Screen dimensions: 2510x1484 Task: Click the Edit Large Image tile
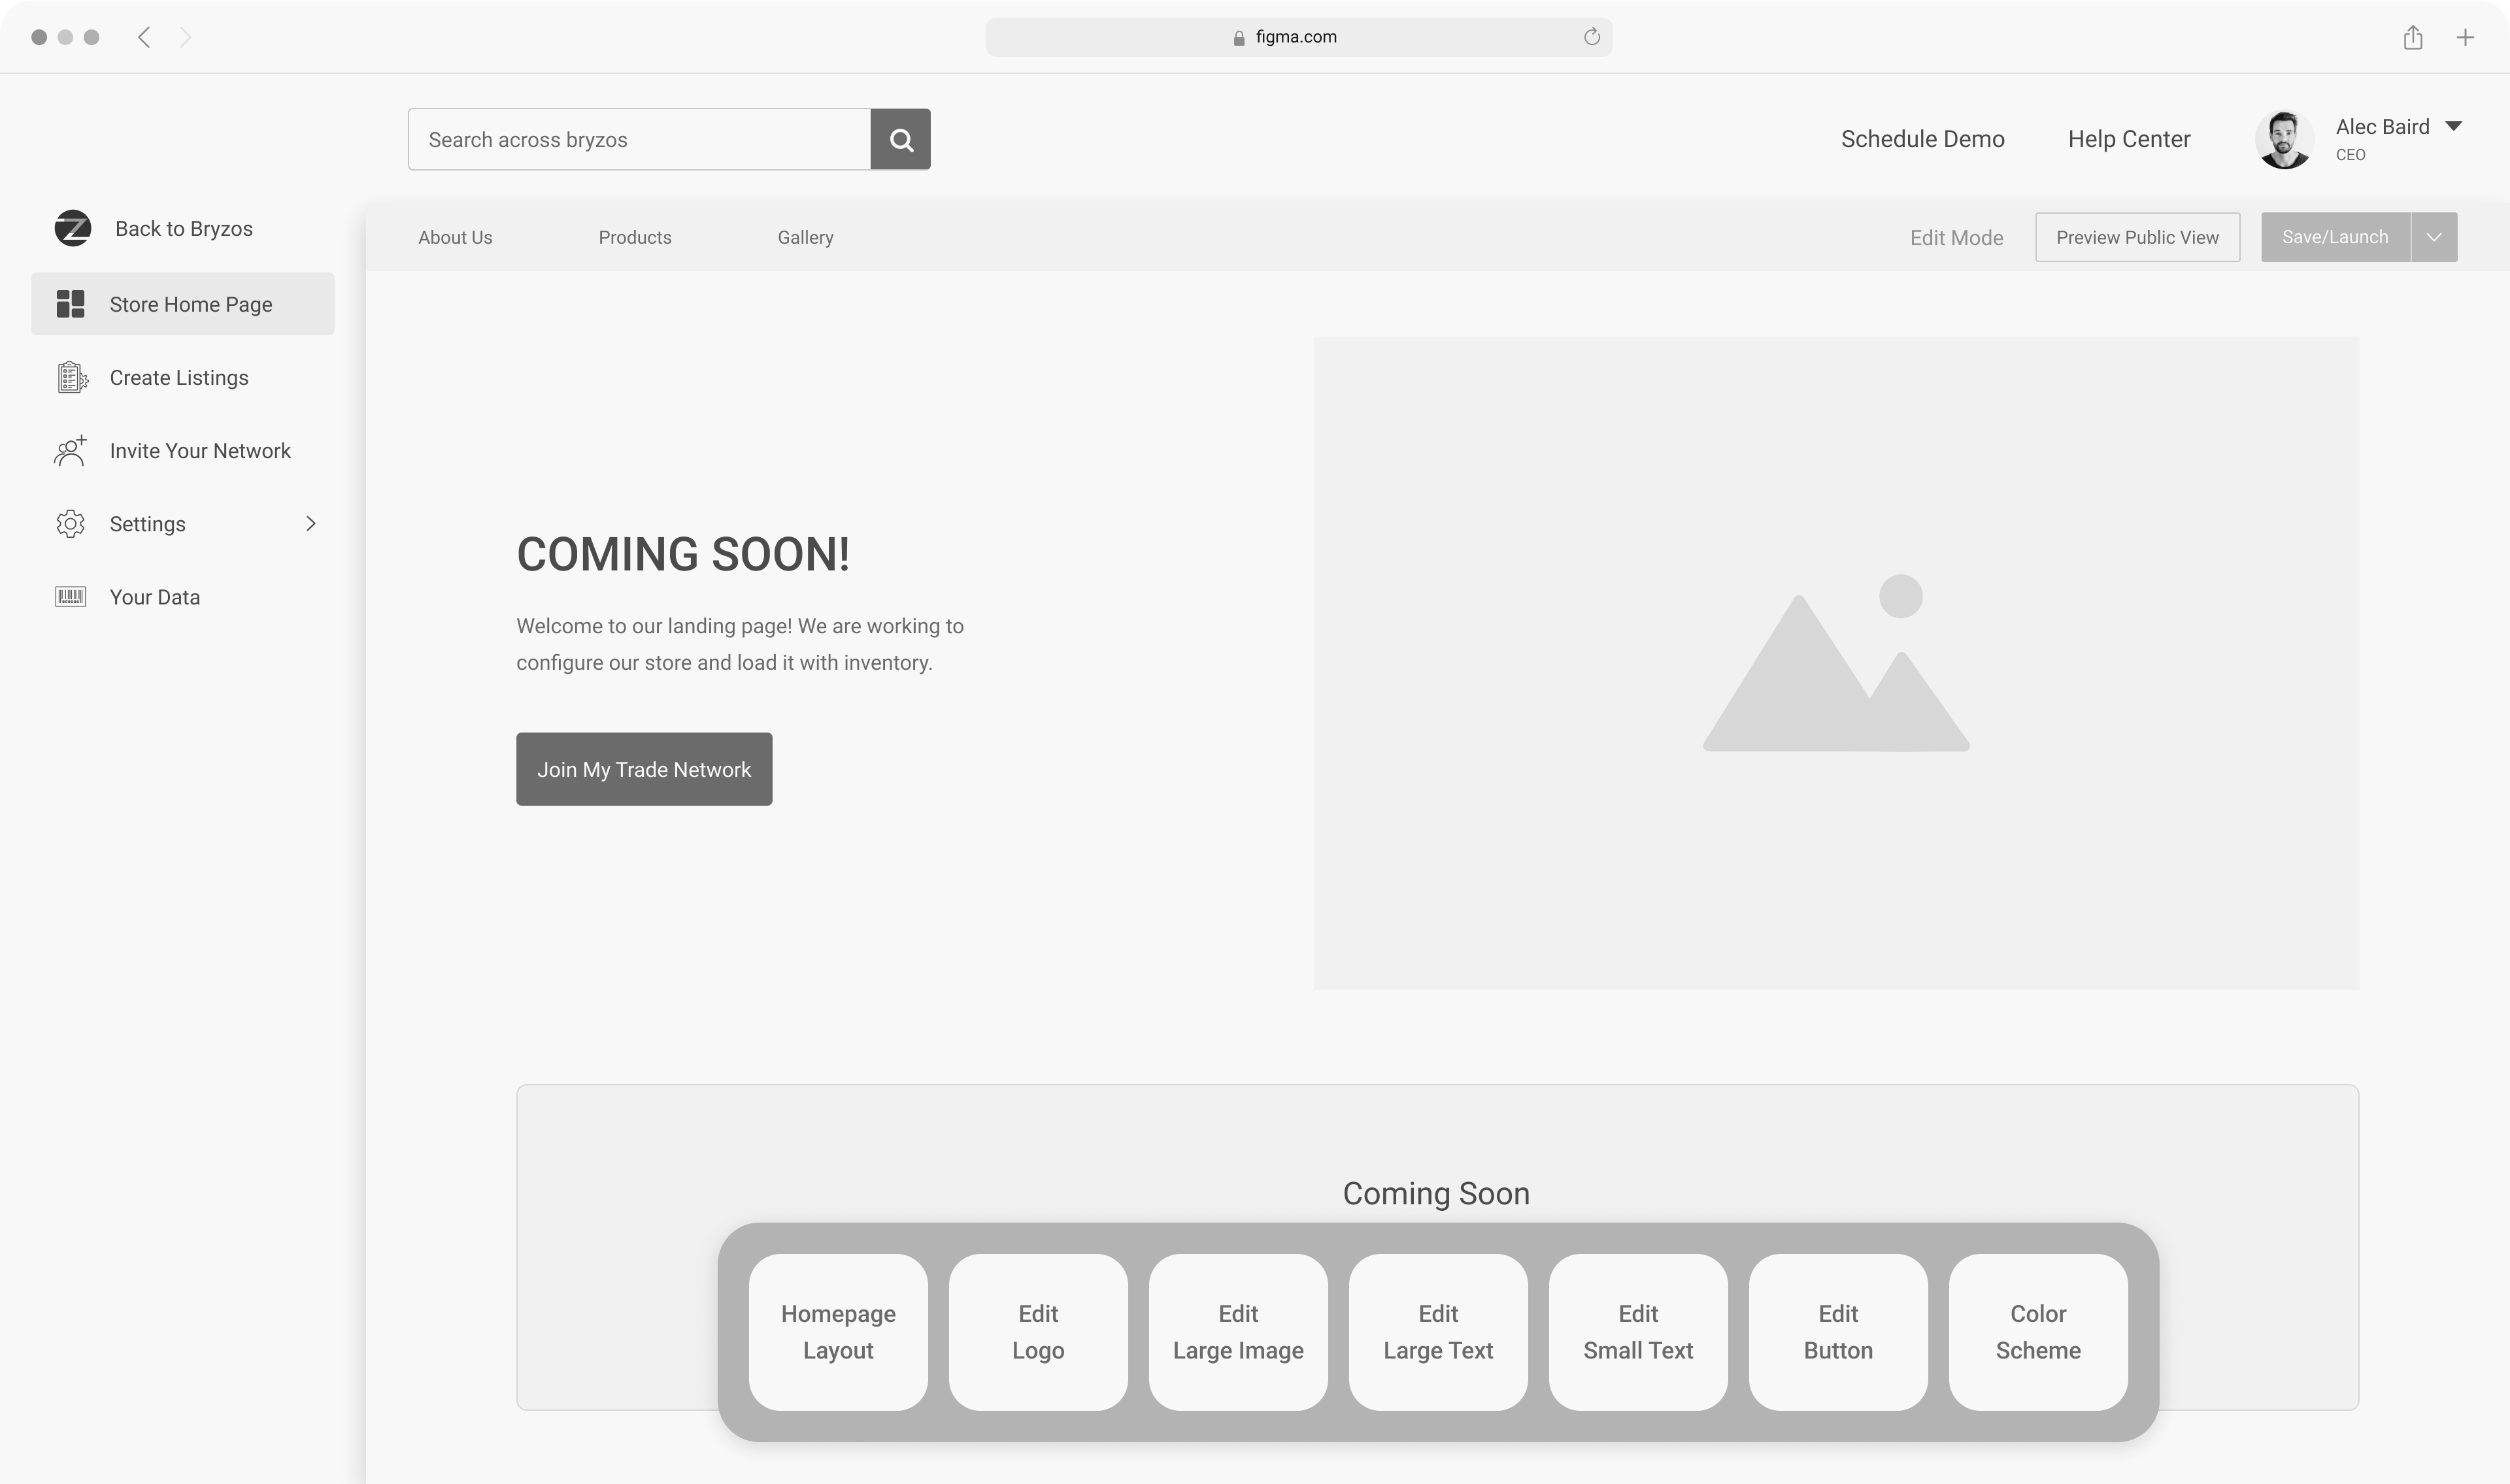pyautogui.click(x=1238, y=1332)
